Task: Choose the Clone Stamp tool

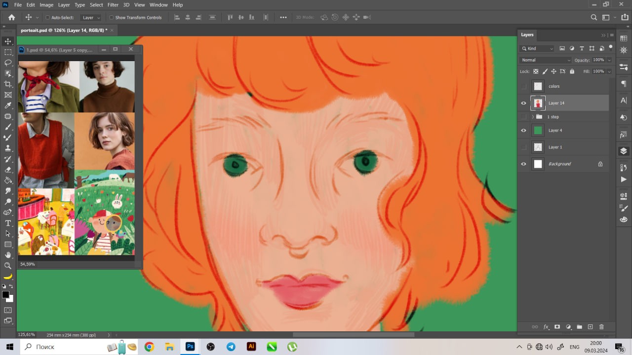Action: click(8, 148)
